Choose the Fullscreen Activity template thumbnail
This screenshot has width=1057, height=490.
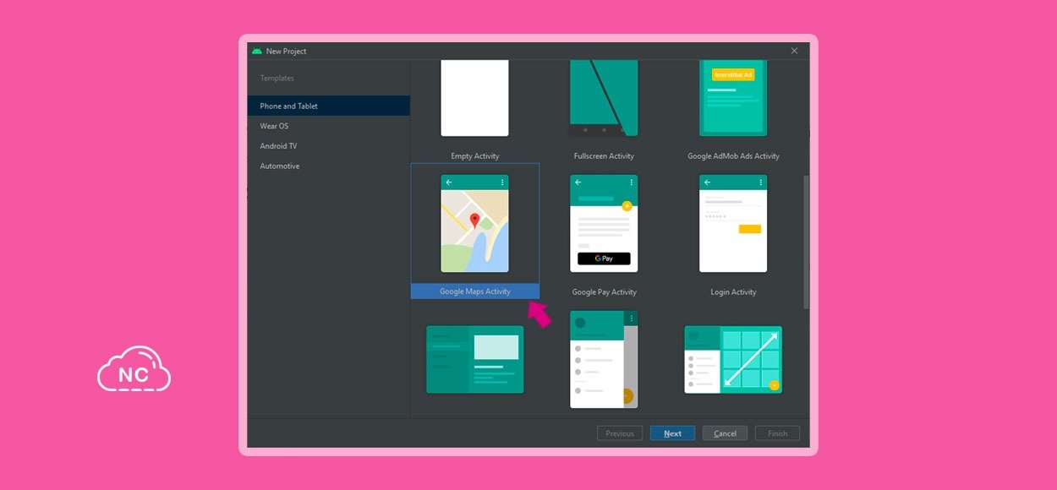coord(604,97)
